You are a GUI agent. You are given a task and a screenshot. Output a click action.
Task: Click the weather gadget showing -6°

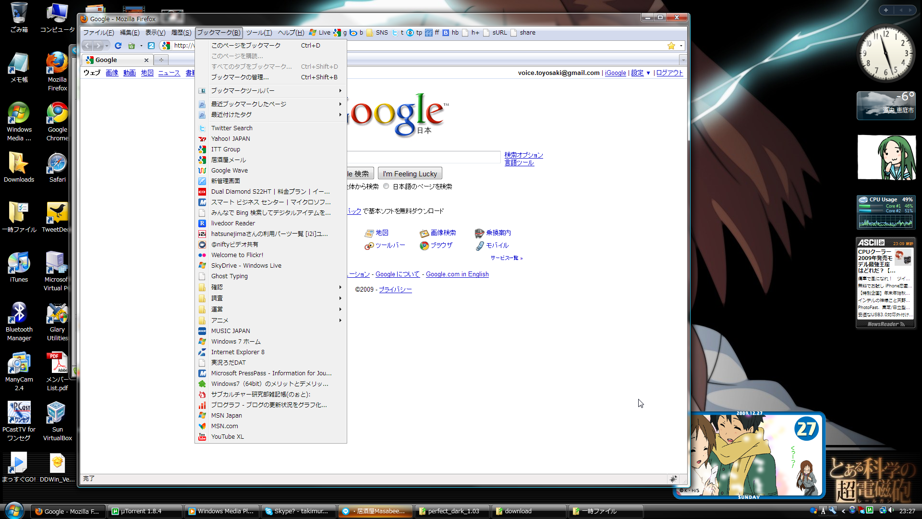(886, 106)
